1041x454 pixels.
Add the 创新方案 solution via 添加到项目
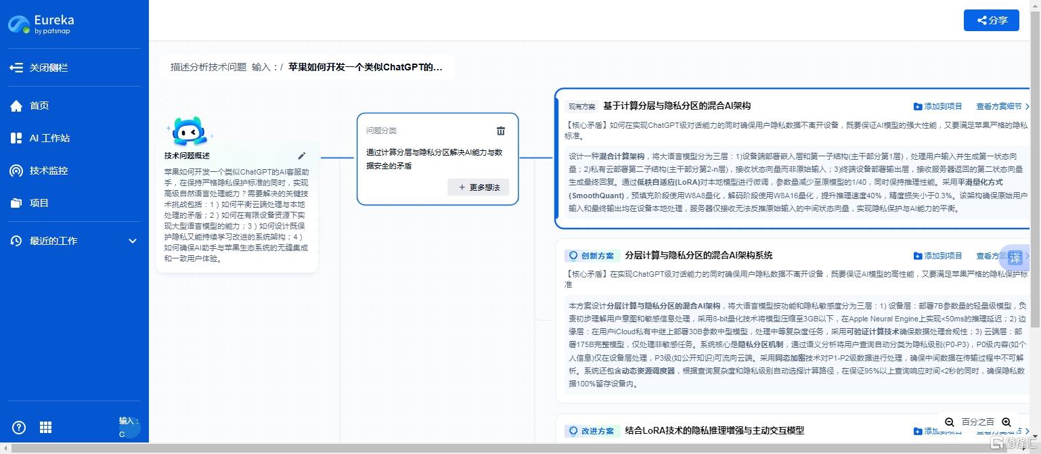pos(937,256)
